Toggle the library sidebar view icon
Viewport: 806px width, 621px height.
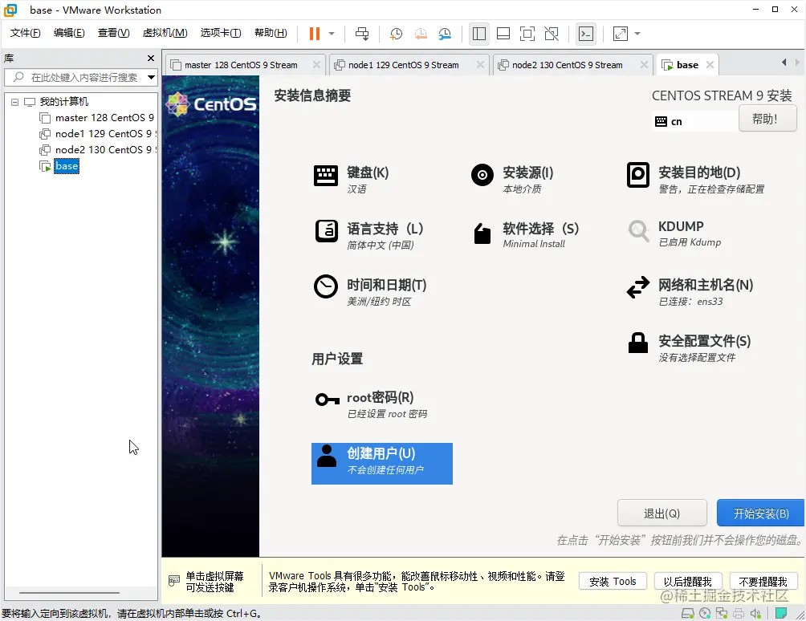point(479,34)
